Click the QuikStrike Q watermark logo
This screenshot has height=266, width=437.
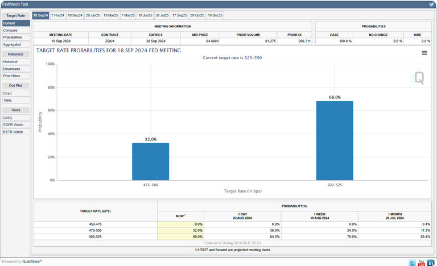click(419, 77)
